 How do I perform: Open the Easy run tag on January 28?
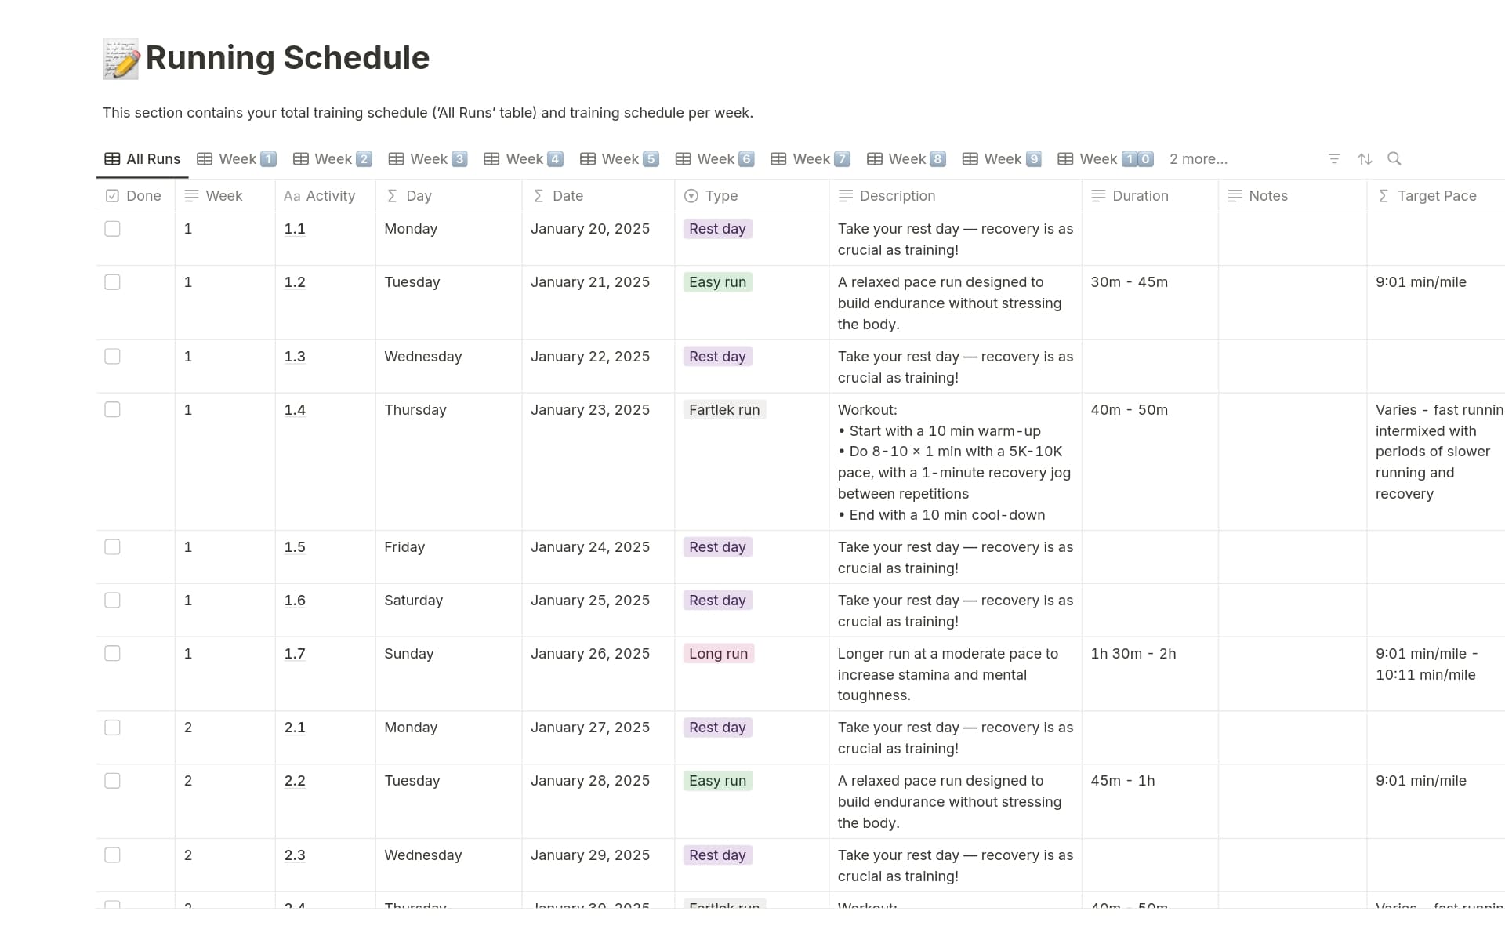(x=717, y=781)
